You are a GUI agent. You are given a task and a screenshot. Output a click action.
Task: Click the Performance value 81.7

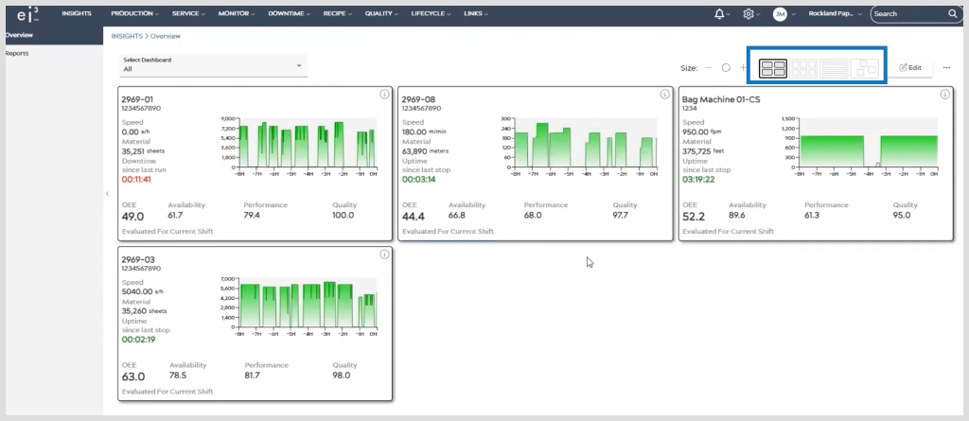pos(252,376)
